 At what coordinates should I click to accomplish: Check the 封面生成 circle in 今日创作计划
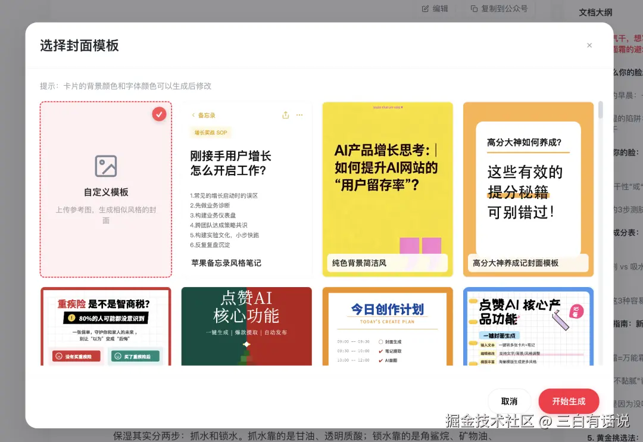point(380,341)
